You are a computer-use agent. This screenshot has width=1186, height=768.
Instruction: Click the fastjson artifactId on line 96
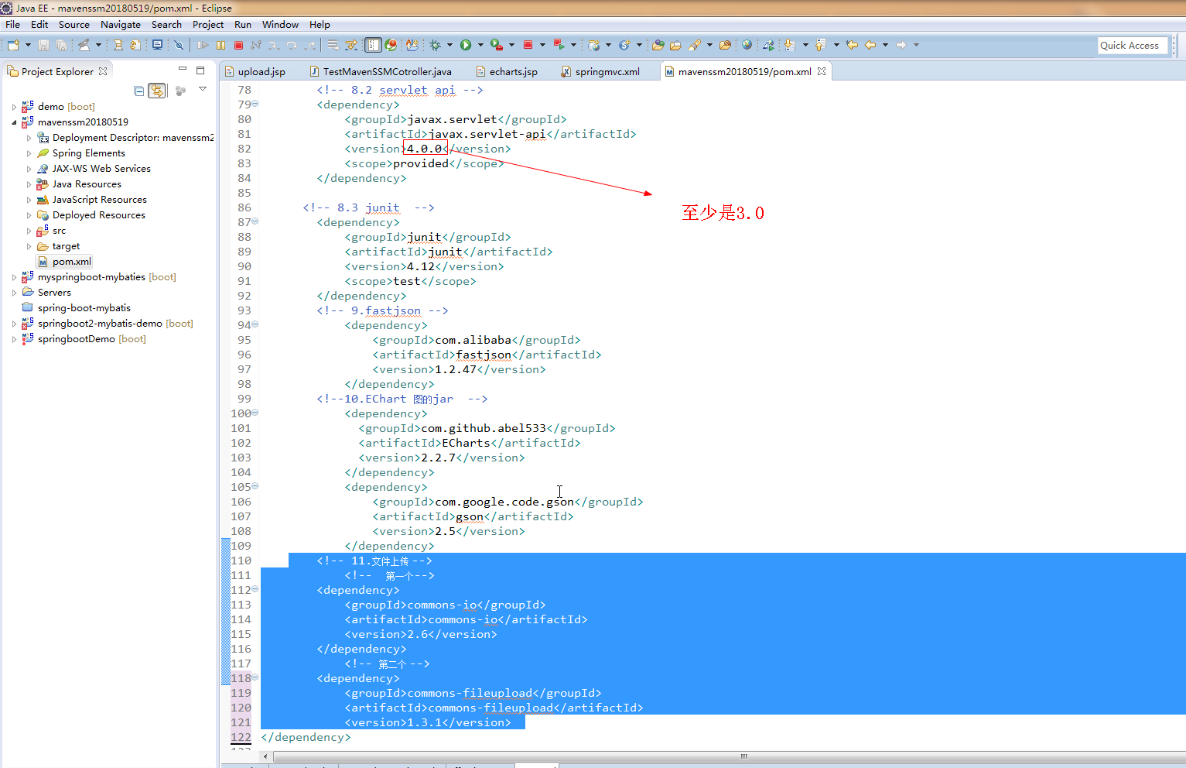(484, 355)
